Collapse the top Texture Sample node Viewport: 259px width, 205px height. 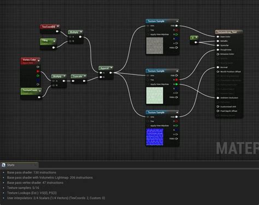pyautogui.click(x=177, y=21)
